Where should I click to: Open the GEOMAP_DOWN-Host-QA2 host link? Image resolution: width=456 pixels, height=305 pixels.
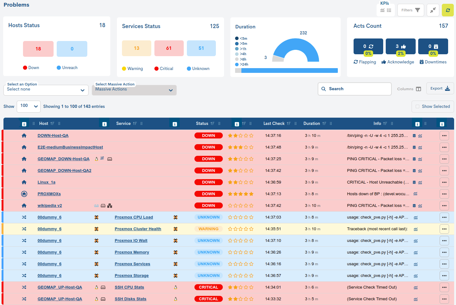click(x=64, y=171)
